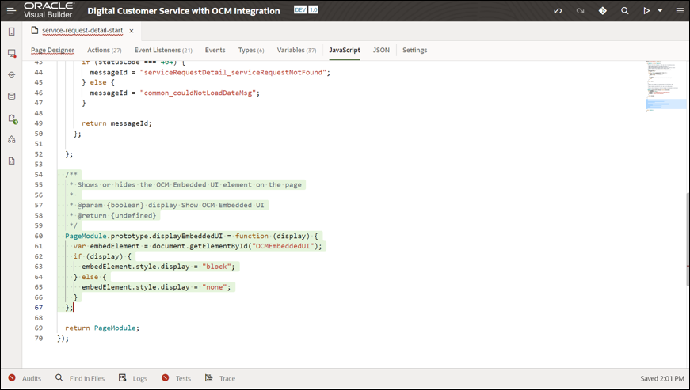Click the "if (display) {" line
Image resolution: width=690 pixels, height=390 pixels.
click(102, 256)
